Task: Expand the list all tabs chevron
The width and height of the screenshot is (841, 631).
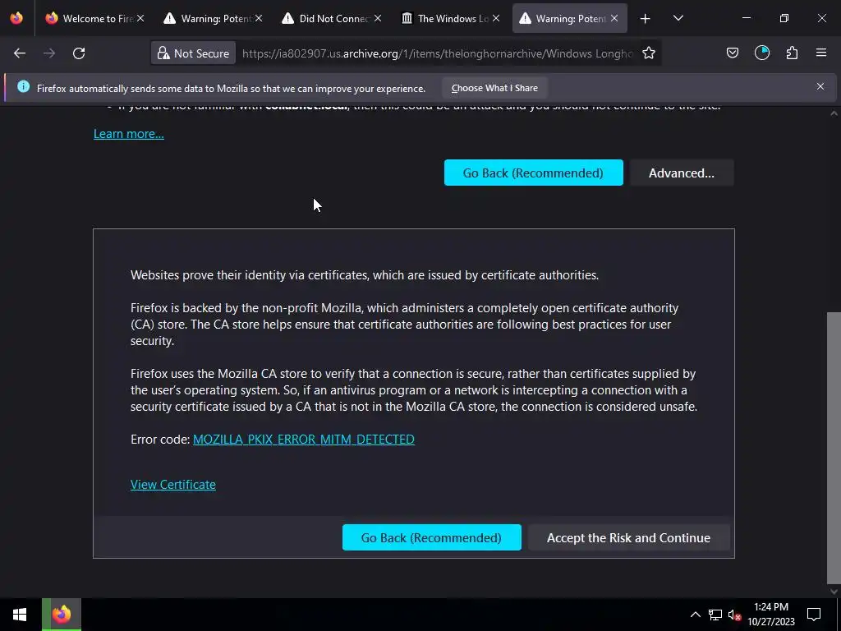Action: [x=678, y=18]
